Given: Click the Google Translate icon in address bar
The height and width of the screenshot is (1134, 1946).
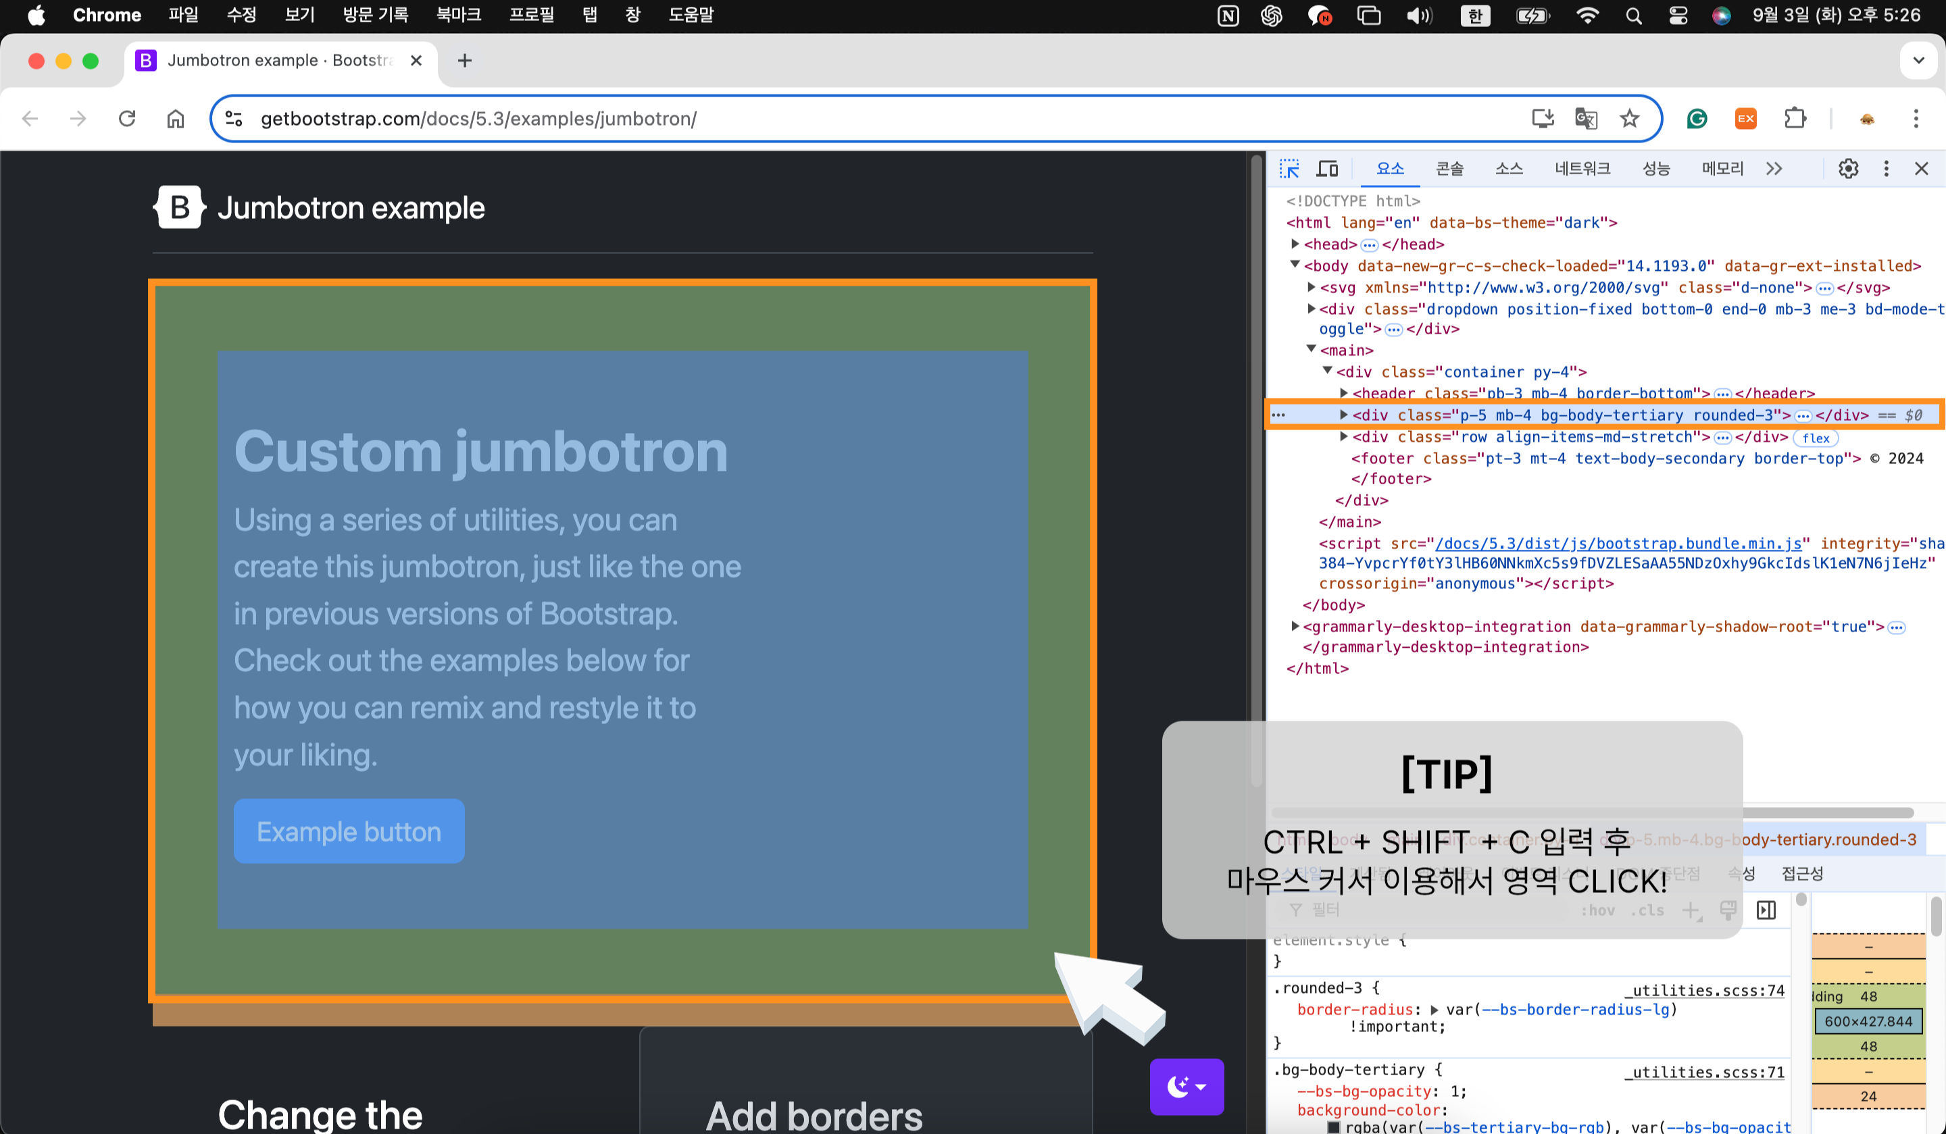Looking at the screenshot, I should [x=1585, y=118].
